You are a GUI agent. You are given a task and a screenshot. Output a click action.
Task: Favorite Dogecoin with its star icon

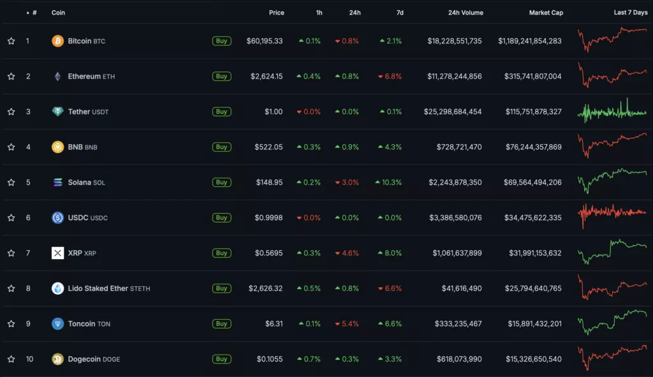(11, 359)
